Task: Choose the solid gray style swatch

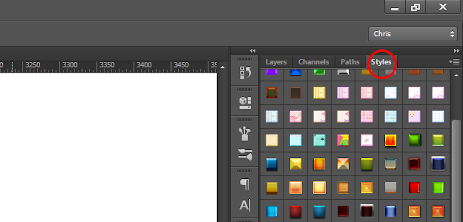Action: (391, 188)
